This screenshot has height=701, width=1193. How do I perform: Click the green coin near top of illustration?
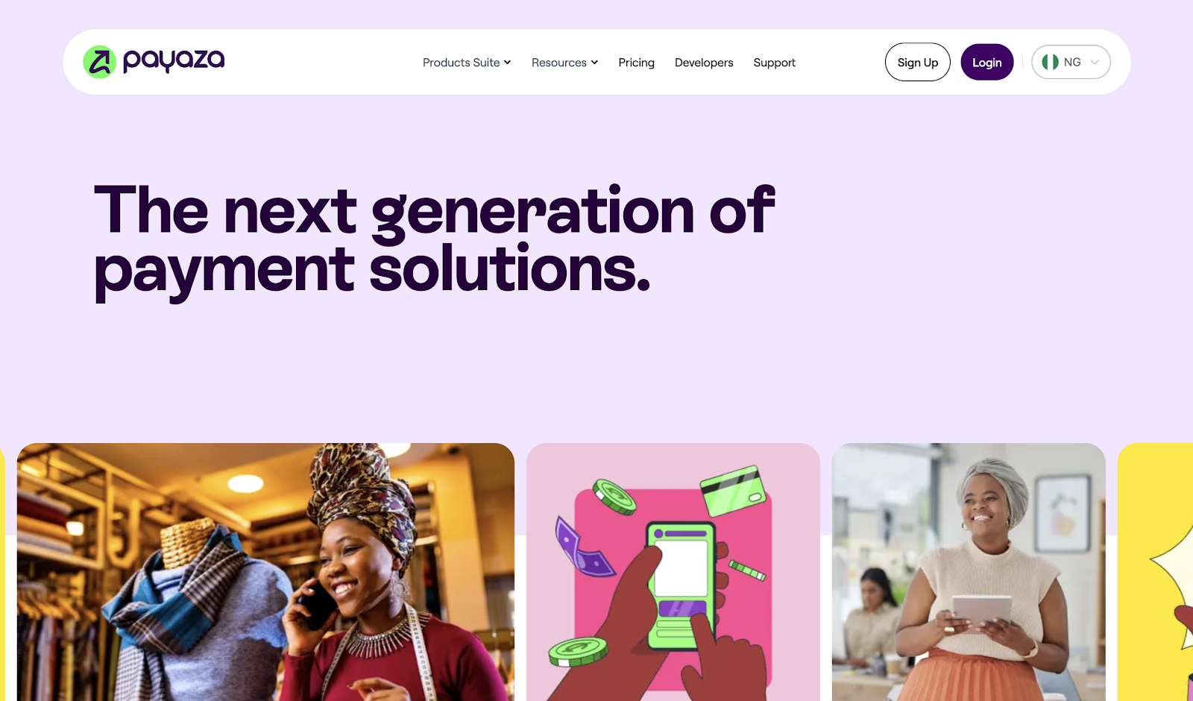[614, 497]
